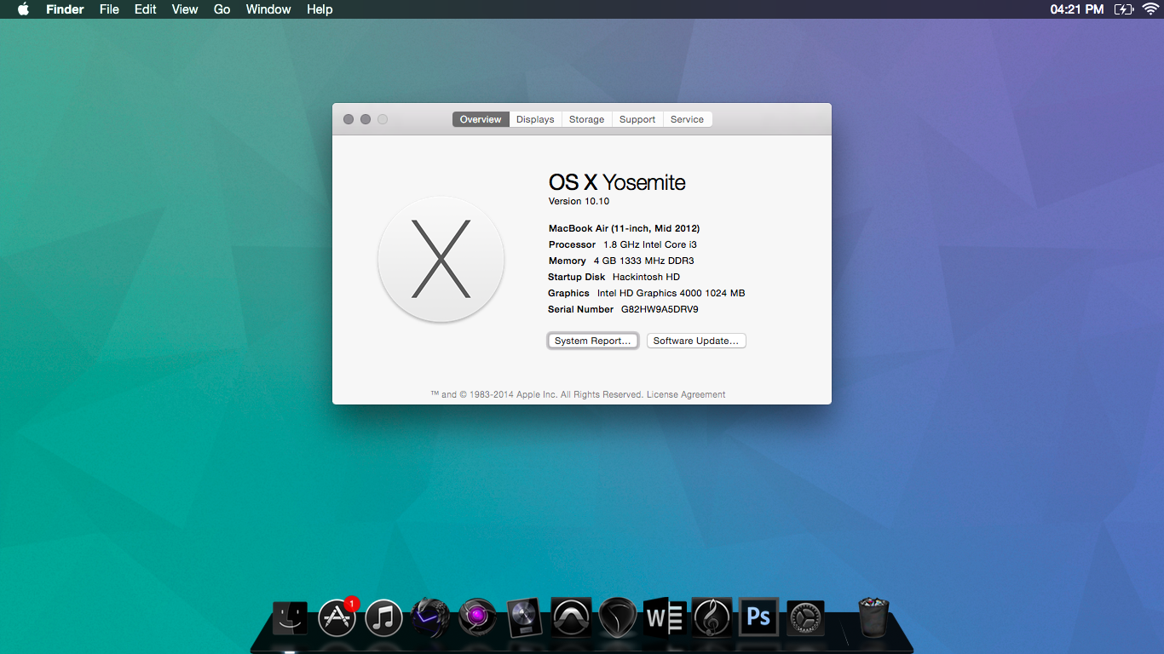Launch Logic Pro from the dock

point(523,618)
